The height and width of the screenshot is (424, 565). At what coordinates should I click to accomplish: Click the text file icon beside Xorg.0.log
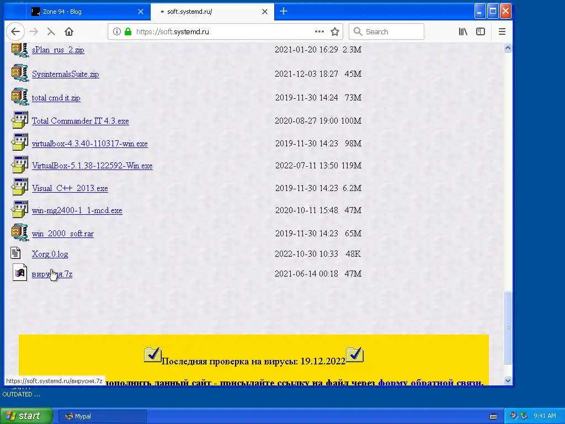coord(15,253)
